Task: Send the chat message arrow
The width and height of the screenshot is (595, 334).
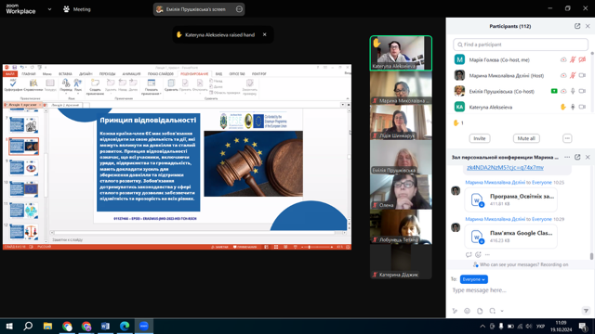Action: pyautogui.click(x=586, y=311)
